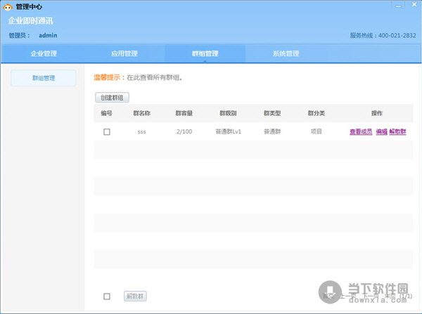Switch to the 企业管理 tab

click(x=44, y=53)
